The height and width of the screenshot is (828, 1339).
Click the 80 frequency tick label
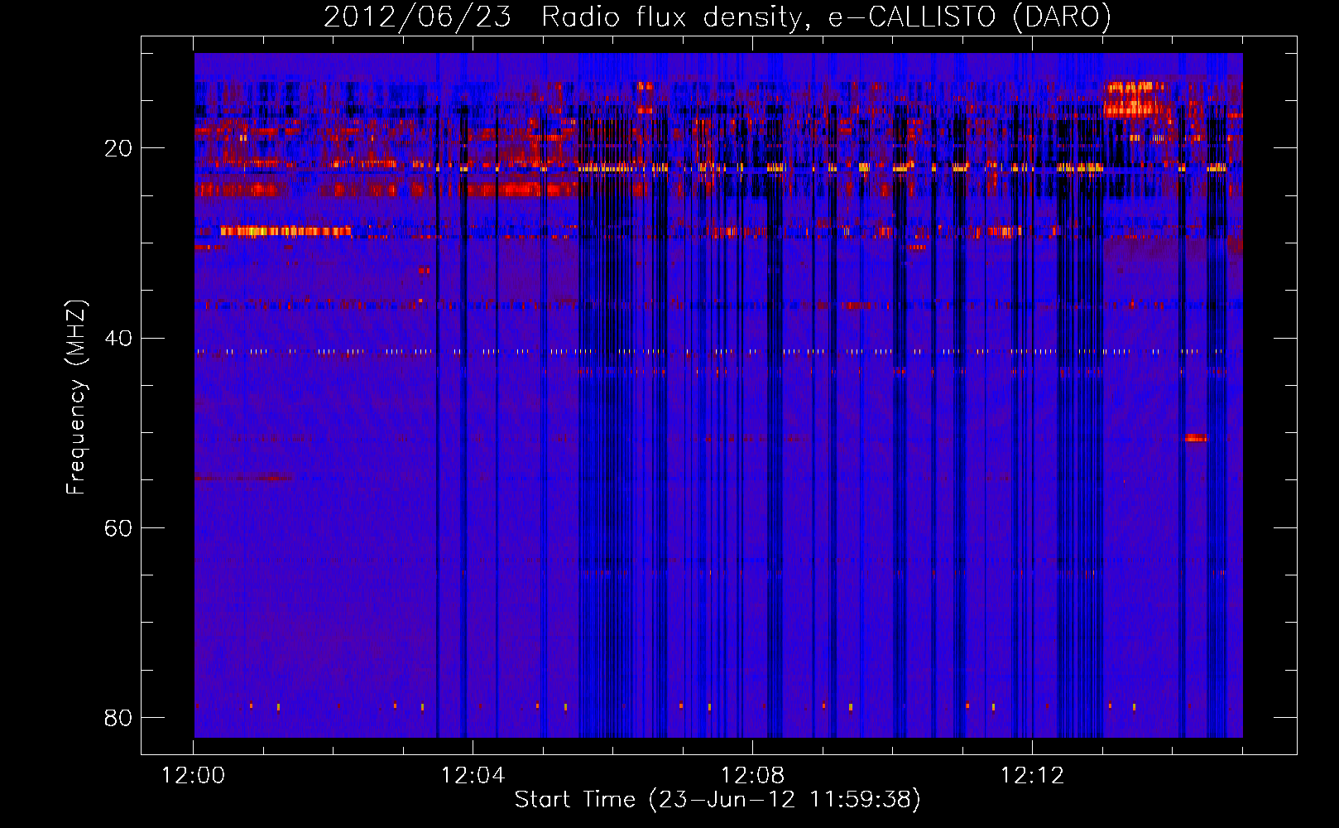click(118, 718)
